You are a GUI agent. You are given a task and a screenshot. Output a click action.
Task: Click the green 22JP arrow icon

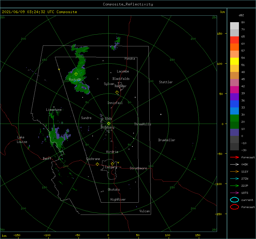(x=234, y=186)
